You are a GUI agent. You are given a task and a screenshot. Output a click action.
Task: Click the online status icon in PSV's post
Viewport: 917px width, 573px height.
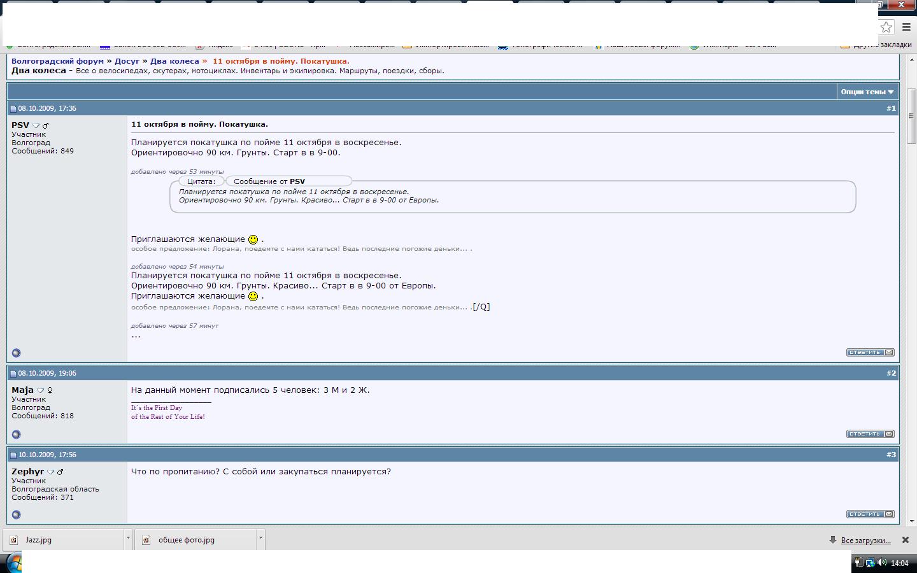(17, 353)
